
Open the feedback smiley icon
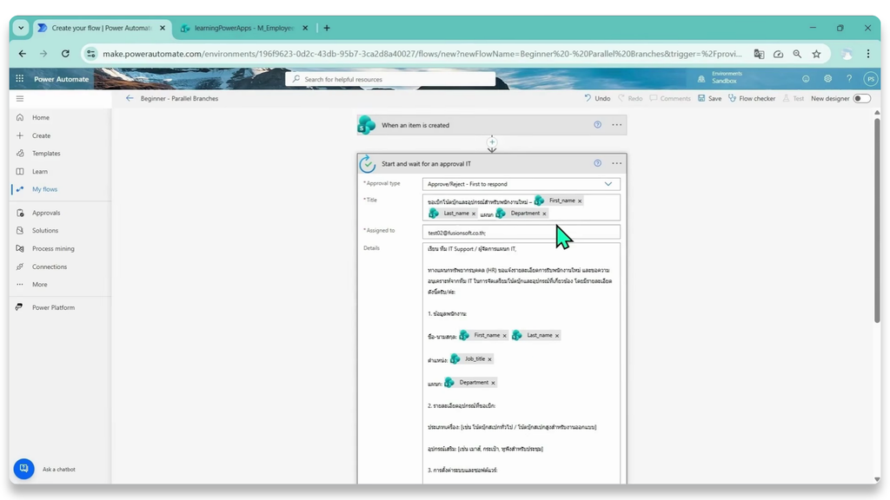click(806, 79)
